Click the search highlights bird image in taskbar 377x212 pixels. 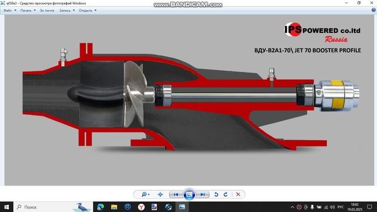82,207
